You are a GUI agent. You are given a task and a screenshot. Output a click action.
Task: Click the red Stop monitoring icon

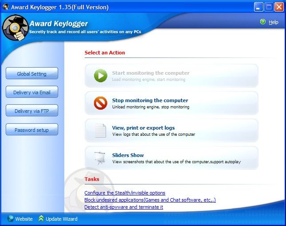pyautogui.click(x=101, y=103)
